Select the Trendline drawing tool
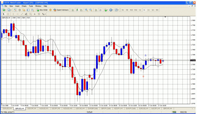The width and height of the screenshot is (197, 114). [22, 14]
